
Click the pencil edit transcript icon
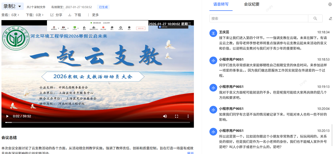(330, 19)
